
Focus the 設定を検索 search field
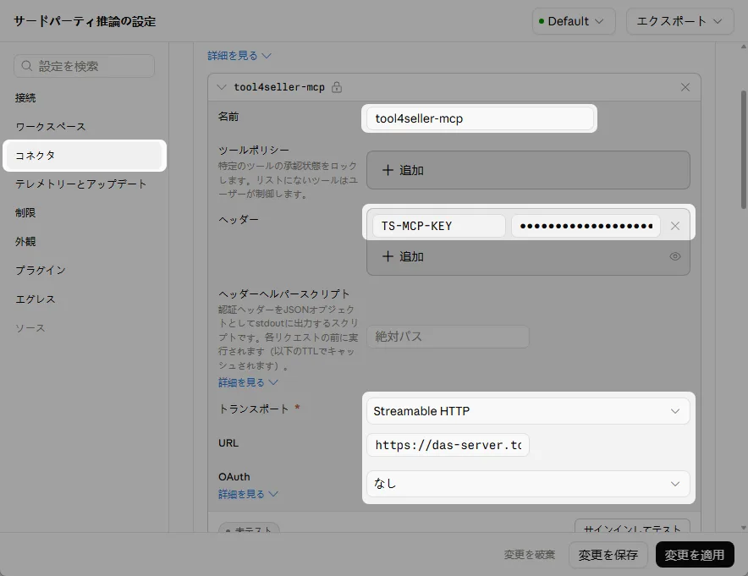(85, 66)
